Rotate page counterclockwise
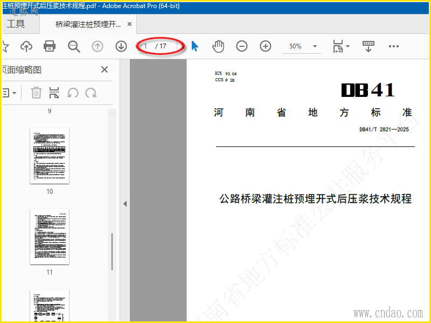 pos(73,93)
